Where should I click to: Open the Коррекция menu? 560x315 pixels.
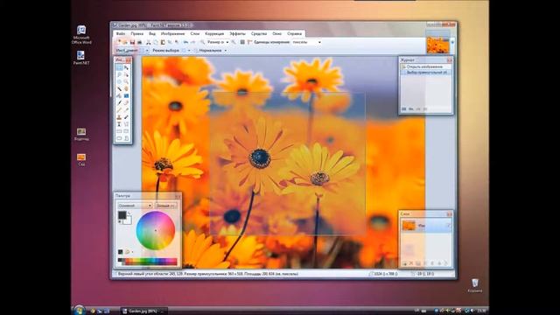214,33
